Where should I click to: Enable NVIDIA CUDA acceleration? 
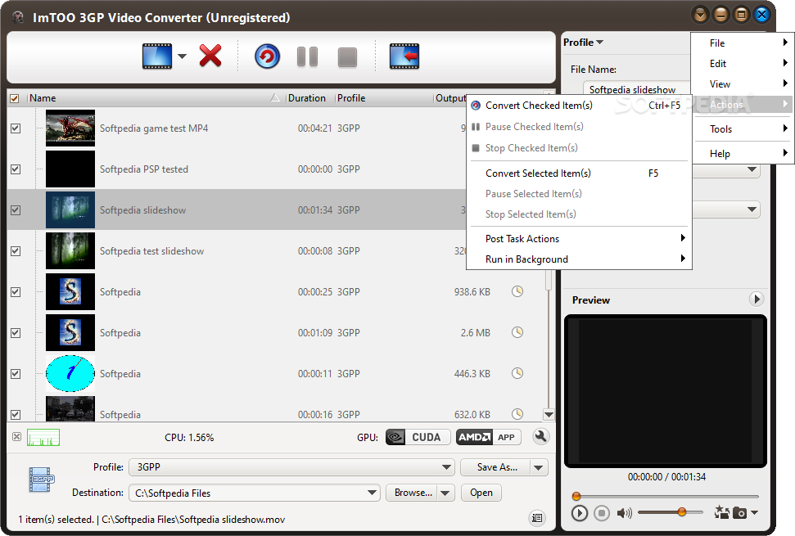418,437
